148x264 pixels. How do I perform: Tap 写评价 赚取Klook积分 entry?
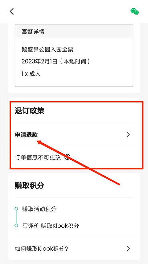[51, 226]
